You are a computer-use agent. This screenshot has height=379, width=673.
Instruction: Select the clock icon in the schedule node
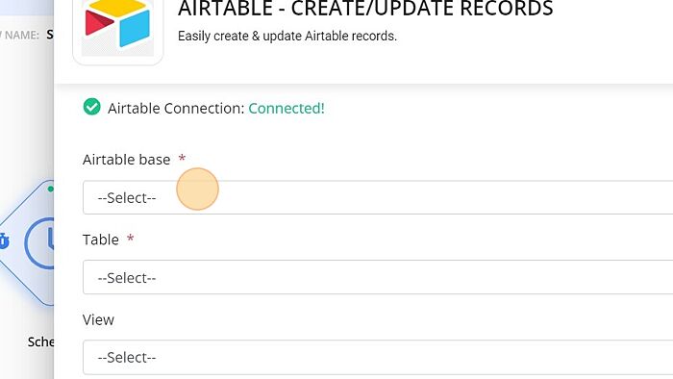pyautogui.click(x=40, y=242)
